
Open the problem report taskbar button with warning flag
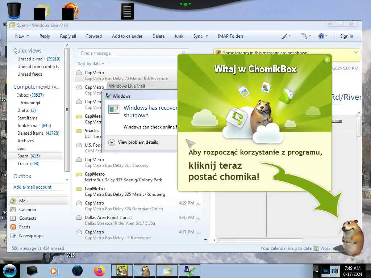pyautogui.click(x=189, y=271)
